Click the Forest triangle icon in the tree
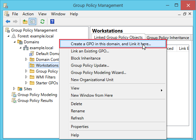This screenshot has height=140, width=196. pos(14,36)
